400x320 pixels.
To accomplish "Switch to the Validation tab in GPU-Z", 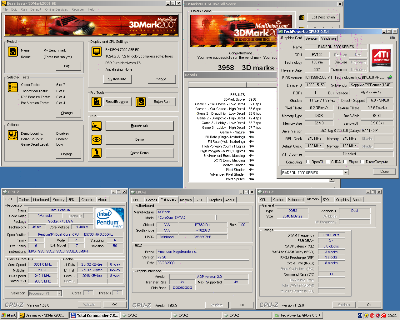I will (328, 38).
